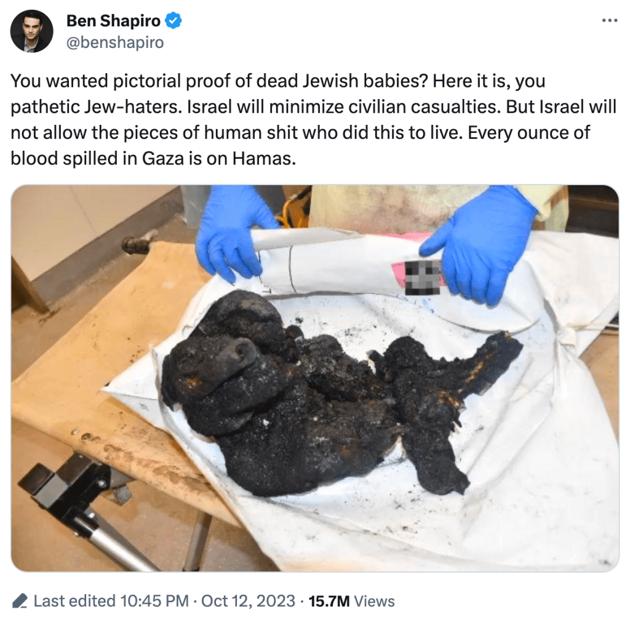Click the Oct 12, 2023 date
Viewport: 630px width, 620px height.
tap(248, 601)
